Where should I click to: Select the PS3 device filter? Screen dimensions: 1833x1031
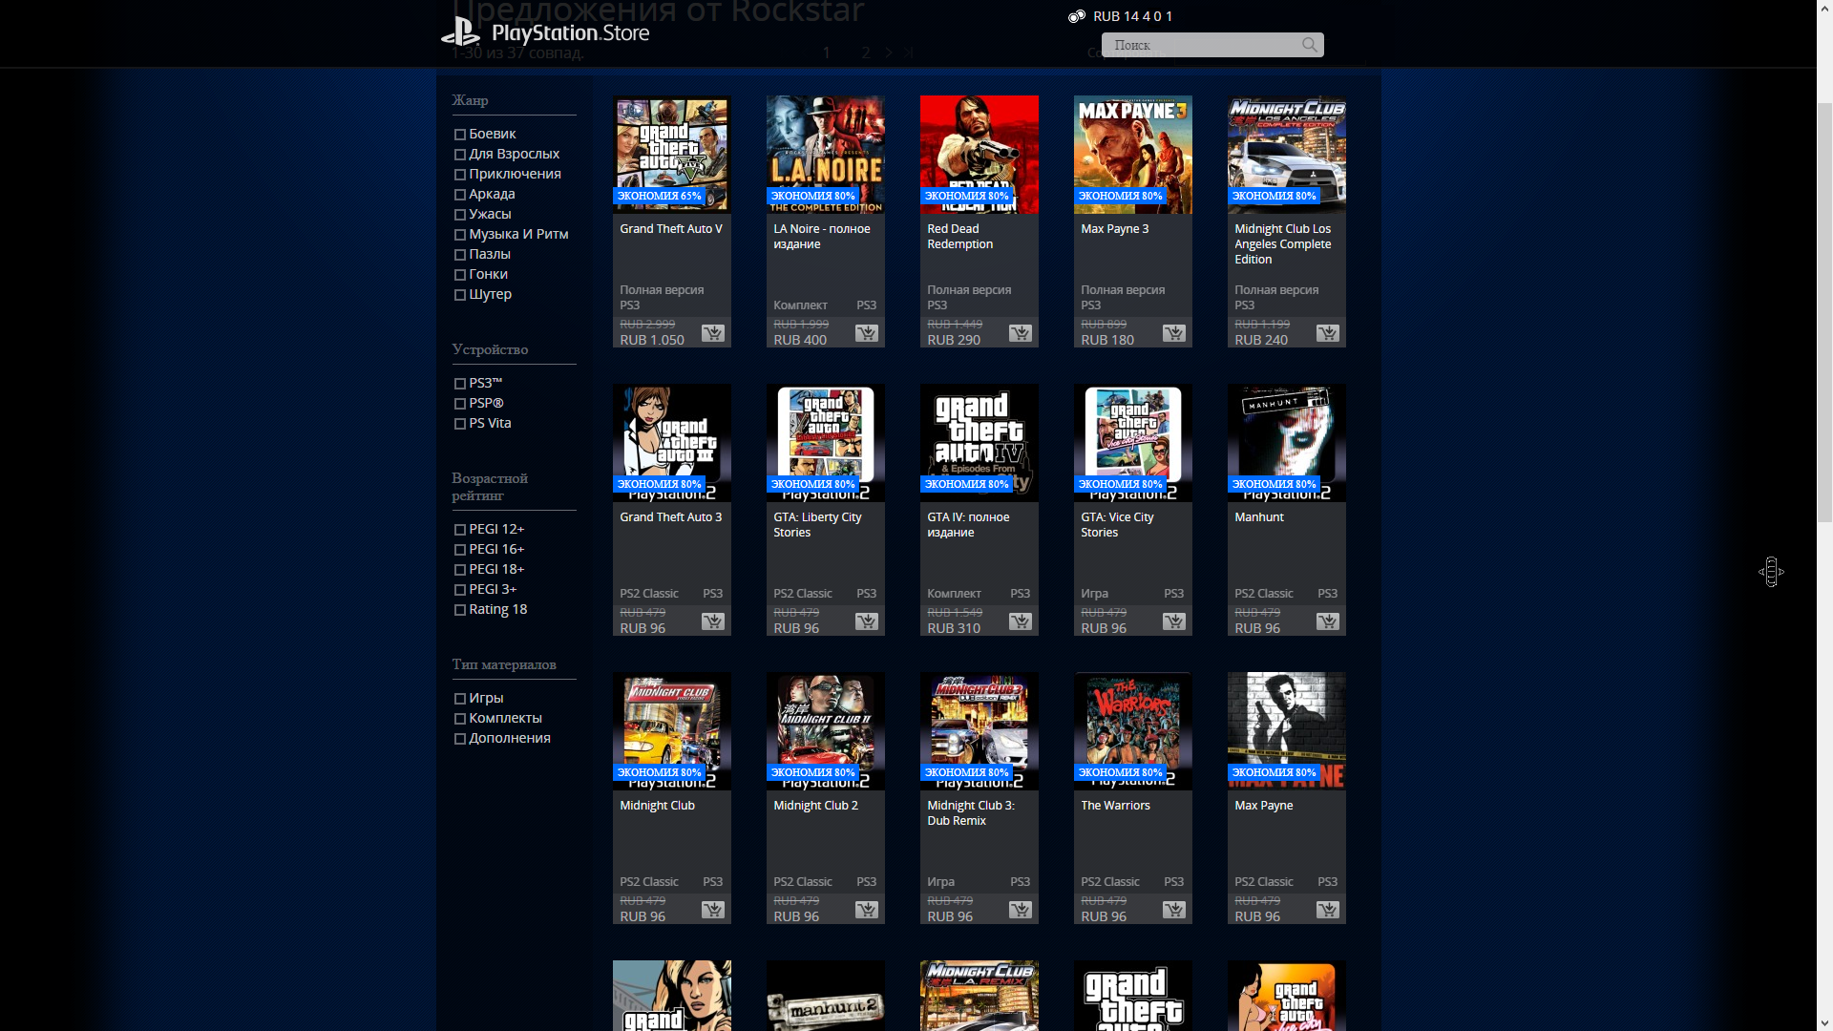460,384
